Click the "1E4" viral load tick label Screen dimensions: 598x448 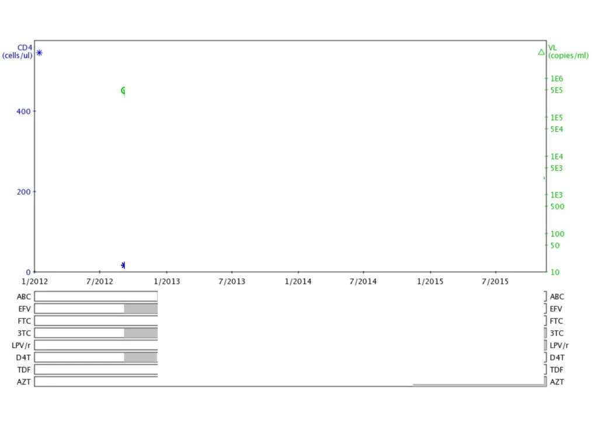click(x=557, y=156)
